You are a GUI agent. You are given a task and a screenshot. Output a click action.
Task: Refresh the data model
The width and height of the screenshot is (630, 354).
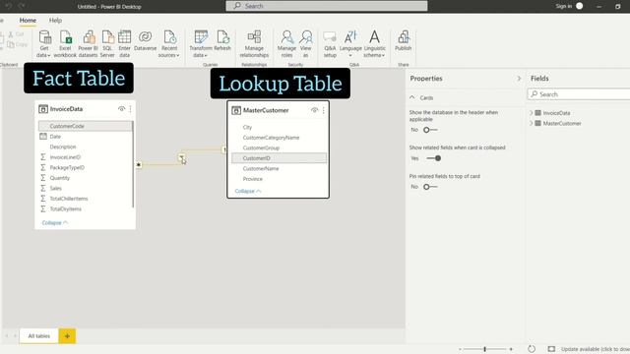point(222,40)
